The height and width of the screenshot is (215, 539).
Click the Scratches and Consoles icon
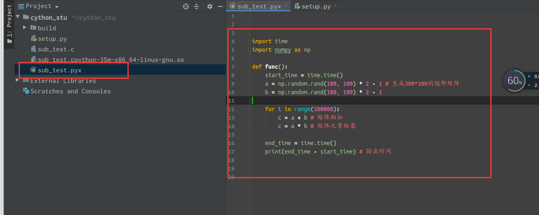point(26,91)
